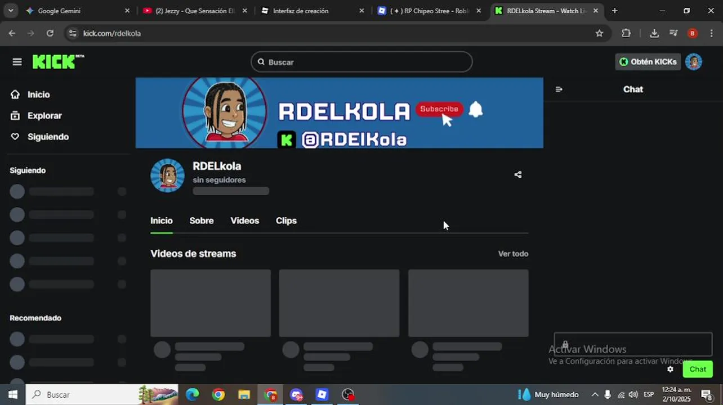Screen dimensions: 723x405
Task: Select the Inicio channel tab
Action: [162, 220]
